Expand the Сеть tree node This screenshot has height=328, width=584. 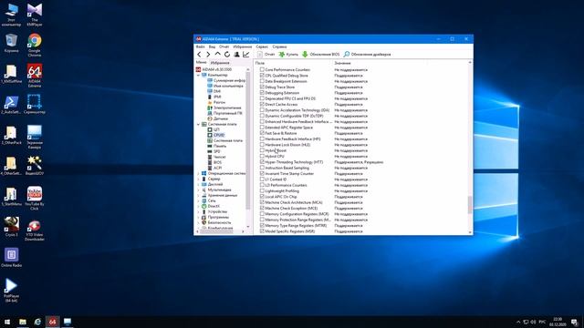click(198, 200)
